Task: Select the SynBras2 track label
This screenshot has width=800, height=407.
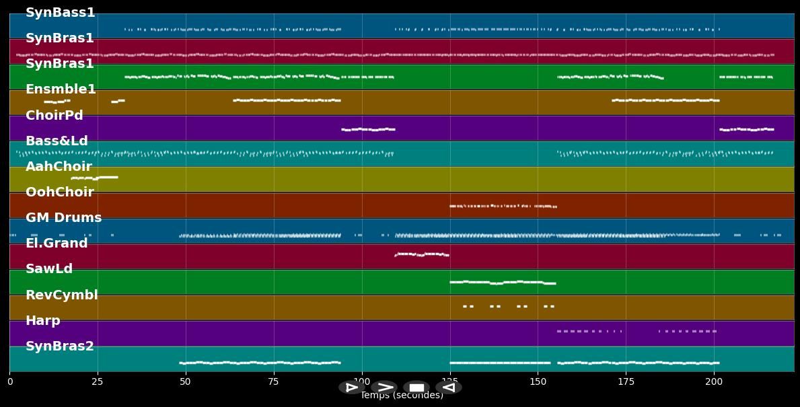Action: tap(60, 346)
